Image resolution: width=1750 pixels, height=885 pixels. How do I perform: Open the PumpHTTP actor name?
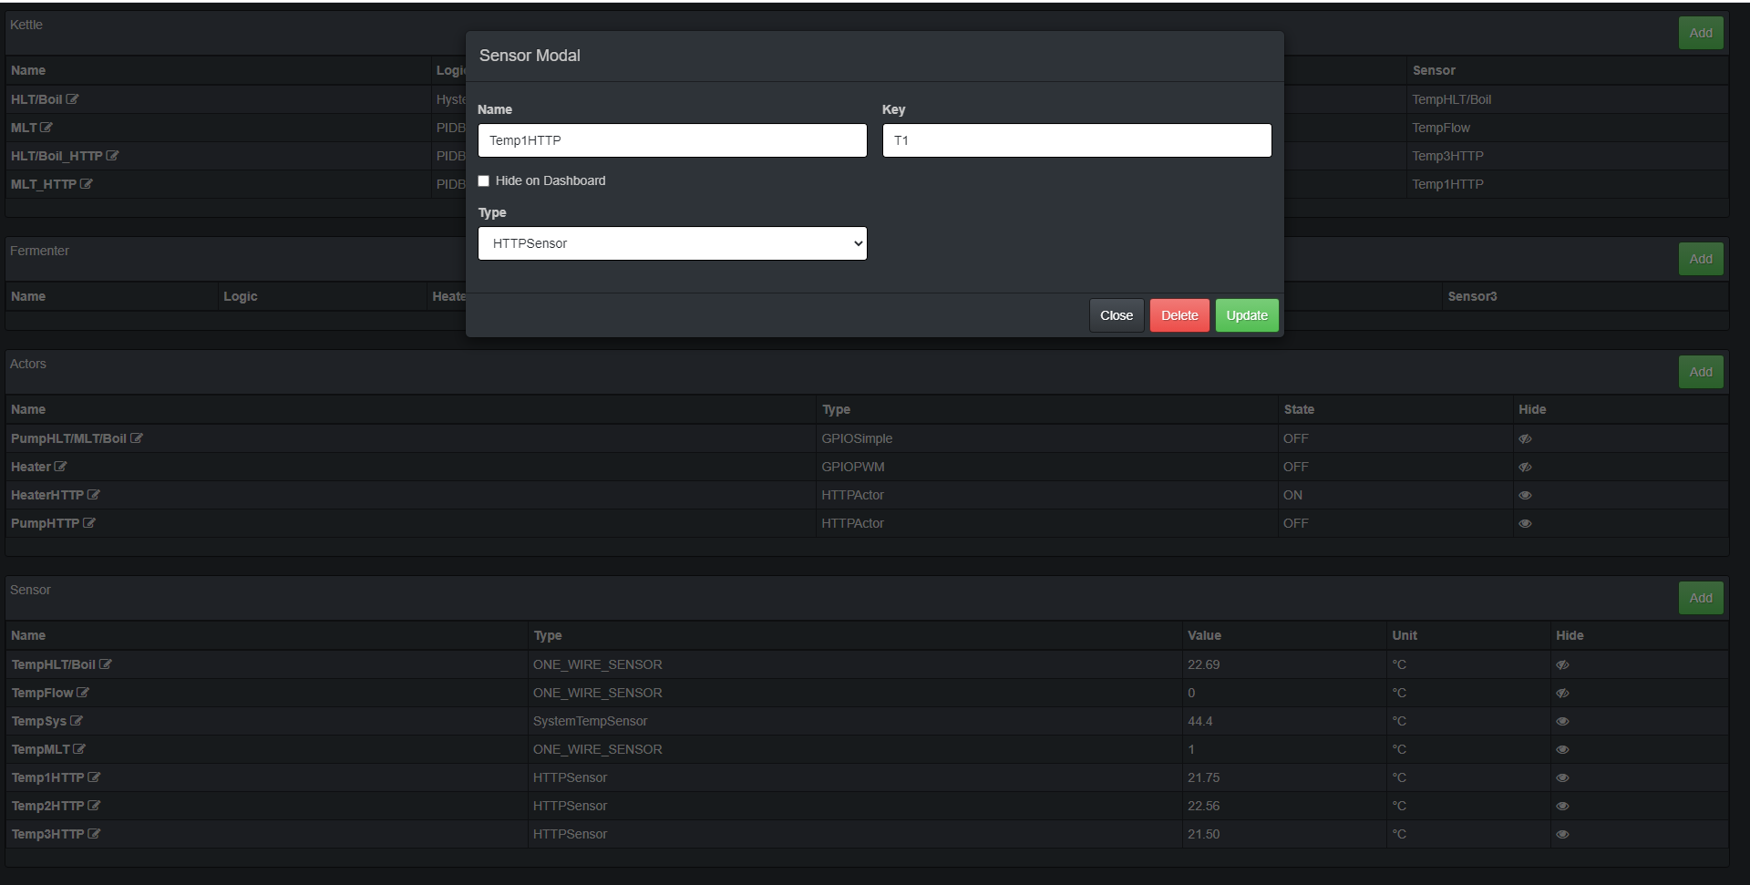pos(45,523)
